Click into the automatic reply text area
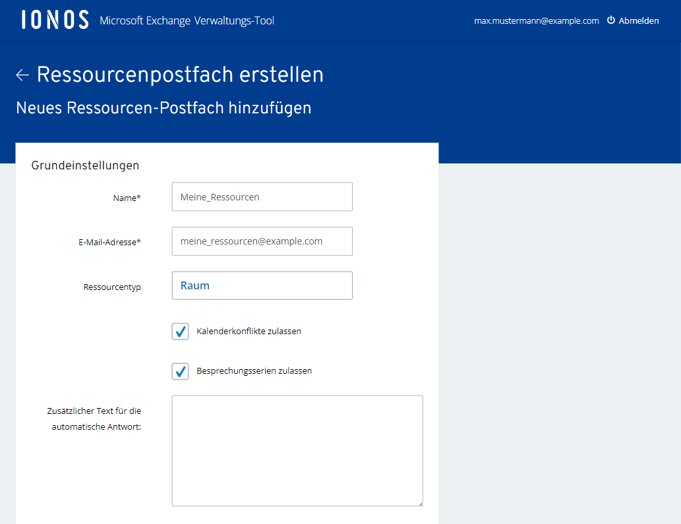 (297, 451)
